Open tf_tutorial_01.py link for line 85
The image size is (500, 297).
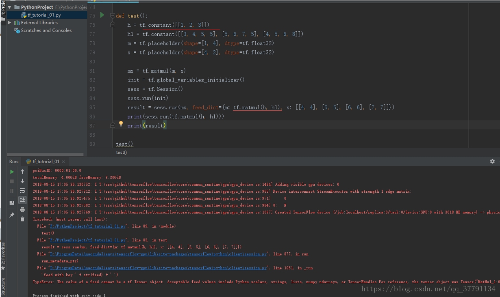[x=88, y=240]
